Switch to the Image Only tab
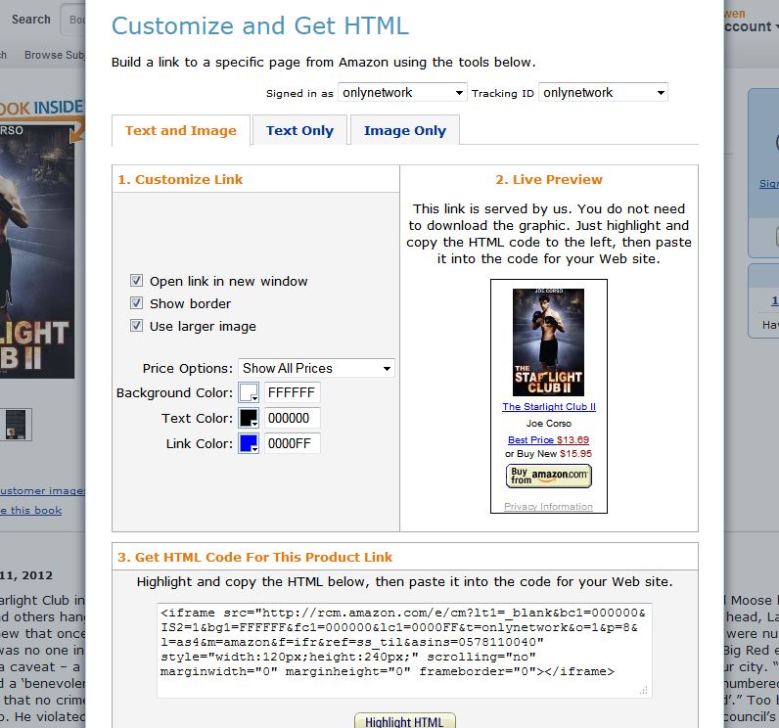The height and width of the screenshot is (728, 779). (x=405, y=130)
